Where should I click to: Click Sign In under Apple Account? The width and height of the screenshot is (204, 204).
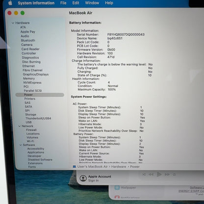[x=93, y=180]
